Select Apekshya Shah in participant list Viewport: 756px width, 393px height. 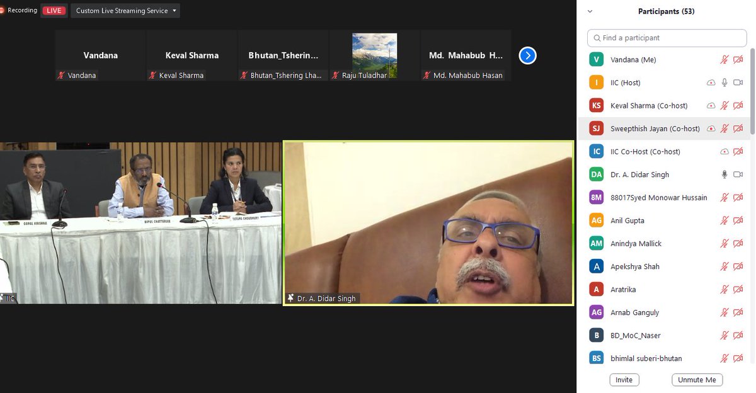[x=665, y=266]
